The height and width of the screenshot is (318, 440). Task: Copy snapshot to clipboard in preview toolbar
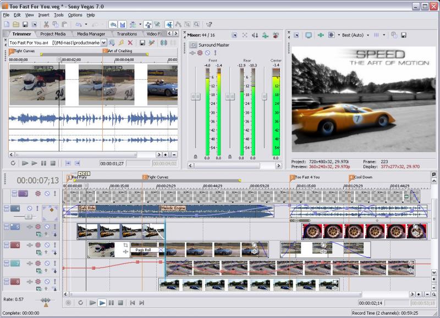click(x=394, y=35)
